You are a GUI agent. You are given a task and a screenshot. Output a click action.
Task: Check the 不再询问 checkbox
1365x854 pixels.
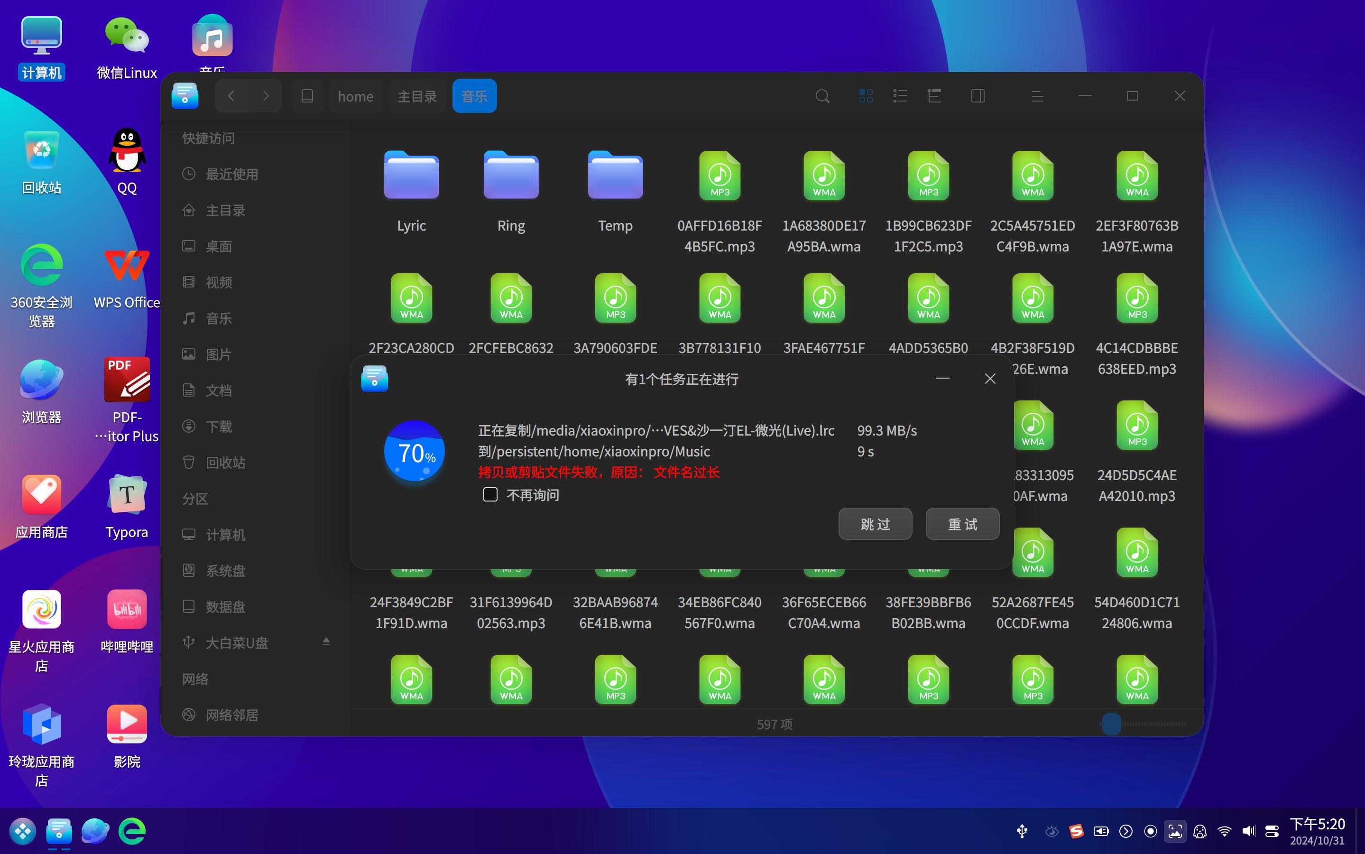click(x=490, y=495)
